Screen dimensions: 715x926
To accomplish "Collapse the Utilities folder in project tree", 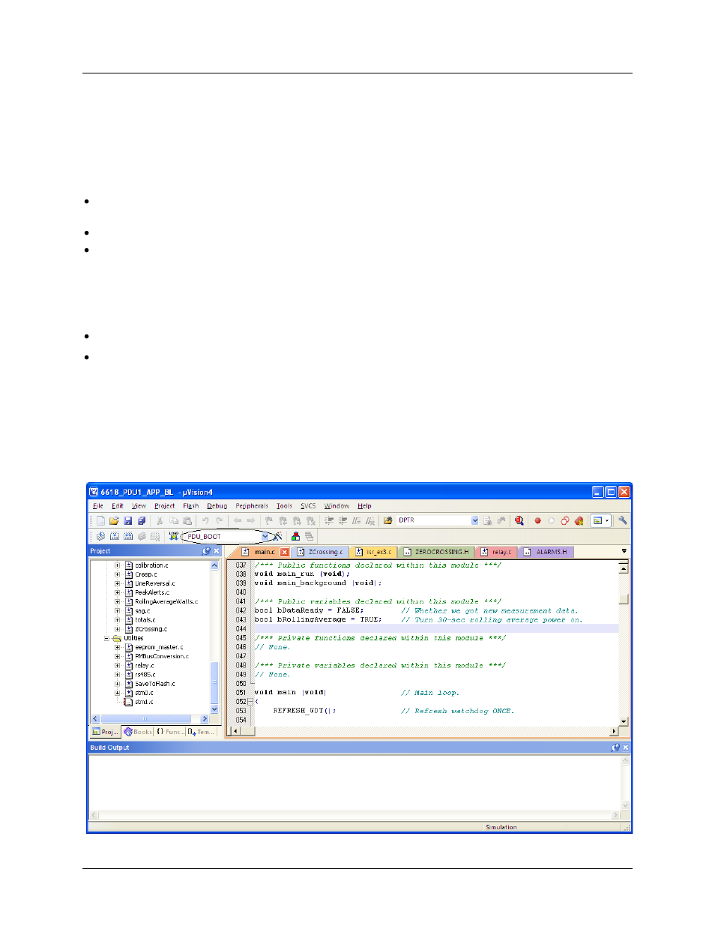I will 107,639.
